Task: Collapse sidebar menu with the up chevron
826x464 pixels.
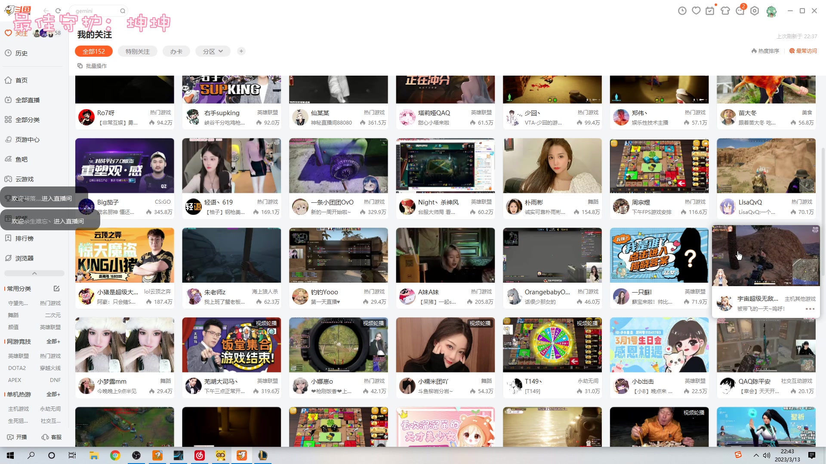Action: click(x=34, y=273)
